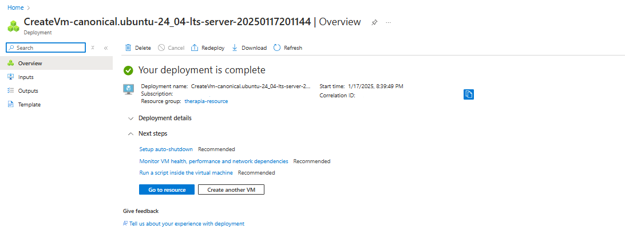Click the Template document icon in sidebar
The image size is (625, 241).
pyautogui.click(x=11, y=104)
